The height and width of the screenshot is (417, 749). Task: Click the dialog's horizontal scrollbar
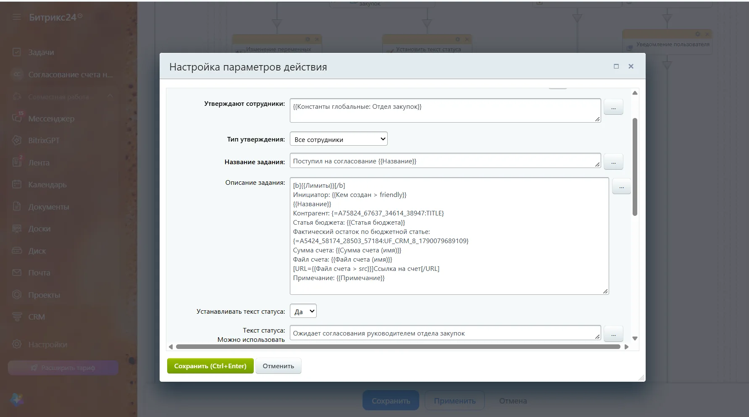[398, 347]
